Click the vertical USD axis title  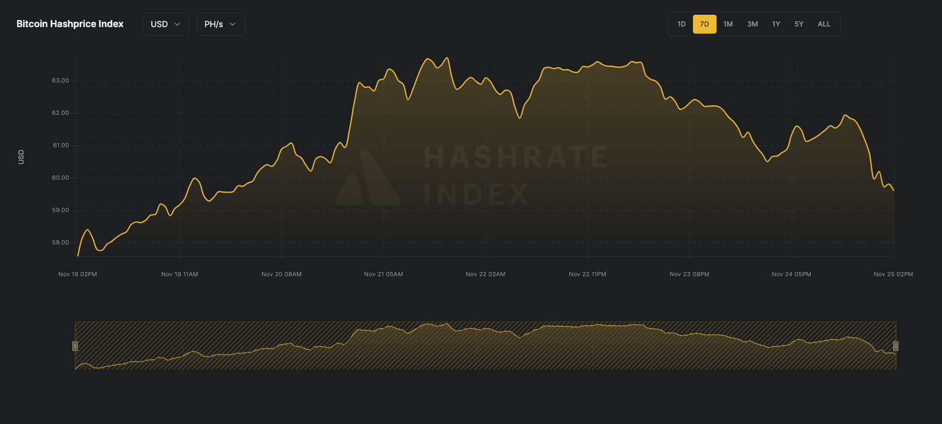tap(21, 157)
